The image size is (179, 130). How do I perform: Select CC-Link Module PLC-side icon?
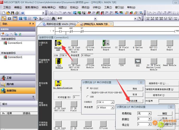[90, 61]
